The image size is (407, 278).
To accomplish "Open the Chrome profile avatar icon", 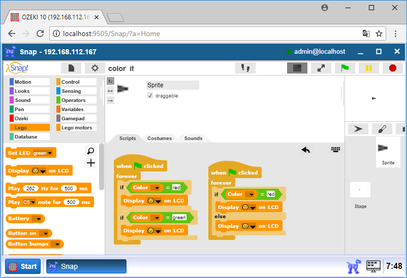I will 325,8.
